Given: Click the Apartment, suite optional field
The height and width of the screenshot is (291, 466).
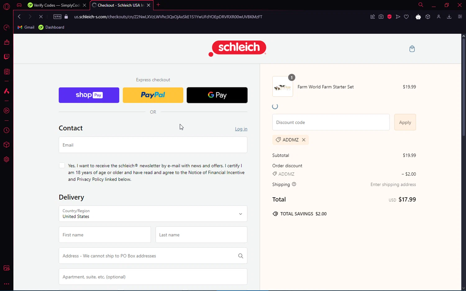Looking at the screenshot, I should click(153, 277).
